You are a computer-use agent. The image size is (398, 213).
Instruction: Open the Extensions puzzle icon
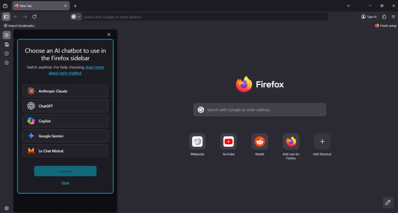point(384,17)
